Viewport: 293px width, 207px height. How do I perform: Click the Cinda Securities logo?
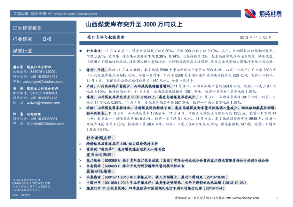[x=263, y=14]
